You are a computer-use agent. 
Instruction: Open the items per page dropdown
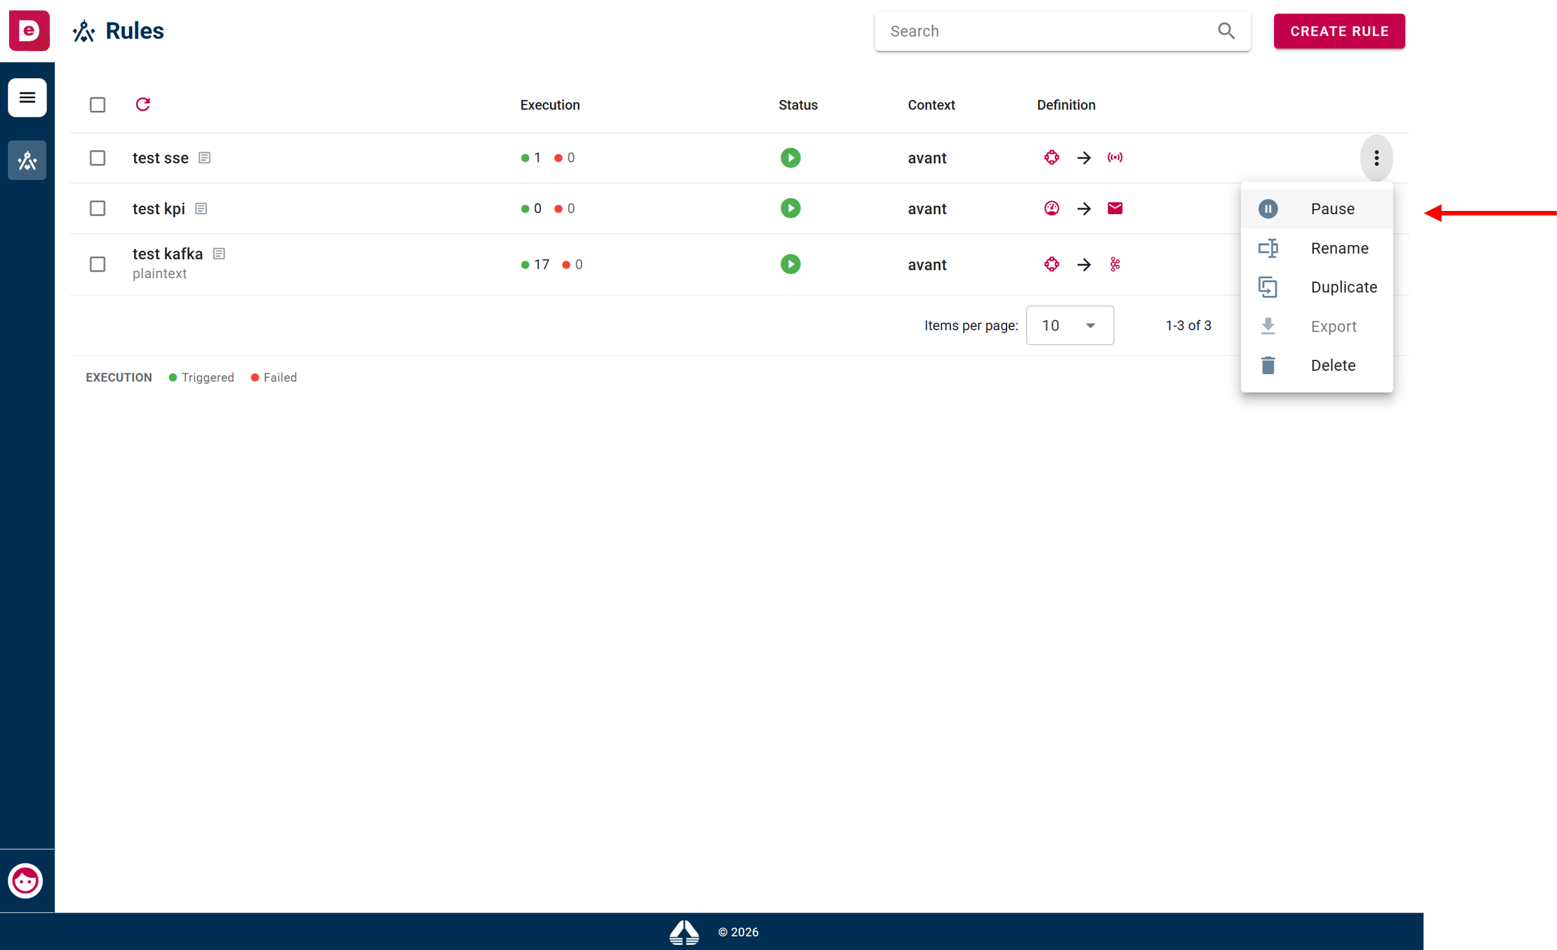[1070, 326]
